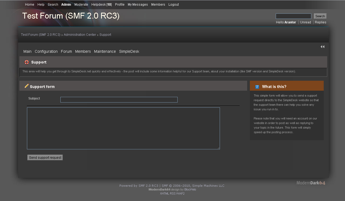Open the RSS footer link
This screenshot has height=201, width=345.
(173, 193)
